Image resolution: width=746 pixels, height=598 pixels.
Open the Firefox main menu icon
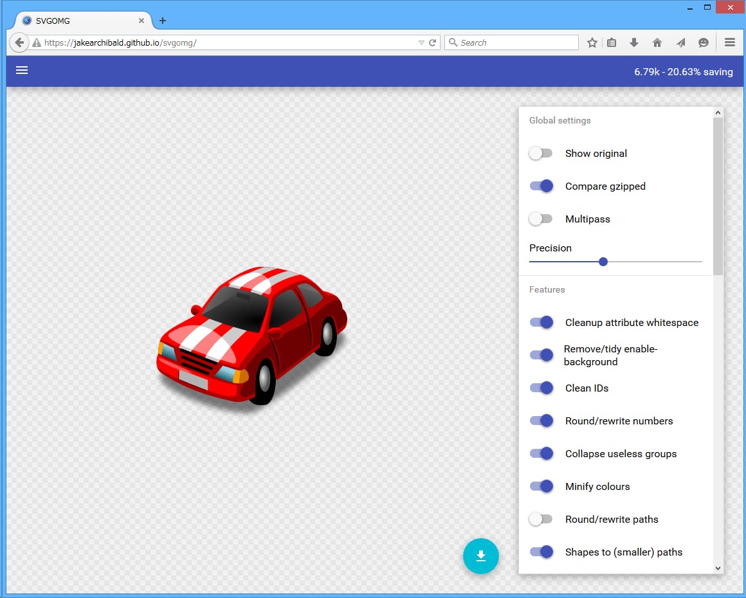[x=729, y=42]
